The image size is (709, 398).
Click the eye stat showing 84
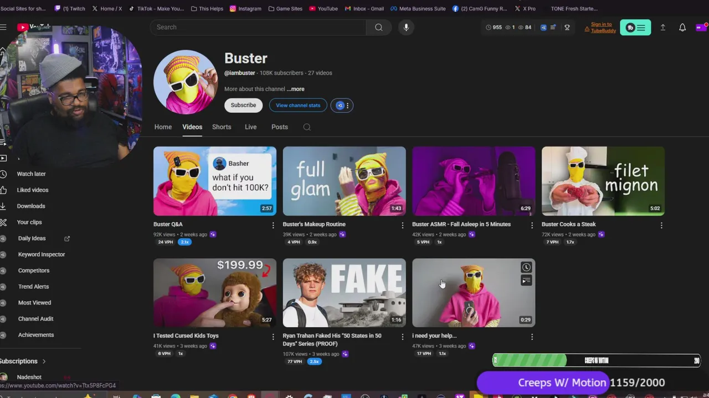pyautogui.click(x=524, y=27)
